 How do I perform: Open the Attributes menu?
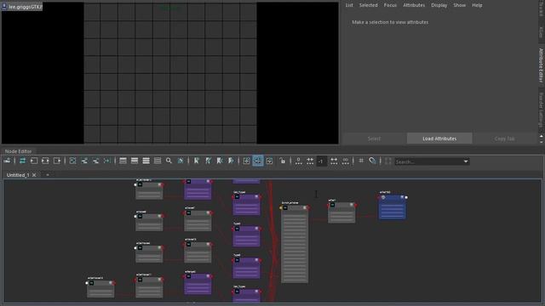(414, 5)
